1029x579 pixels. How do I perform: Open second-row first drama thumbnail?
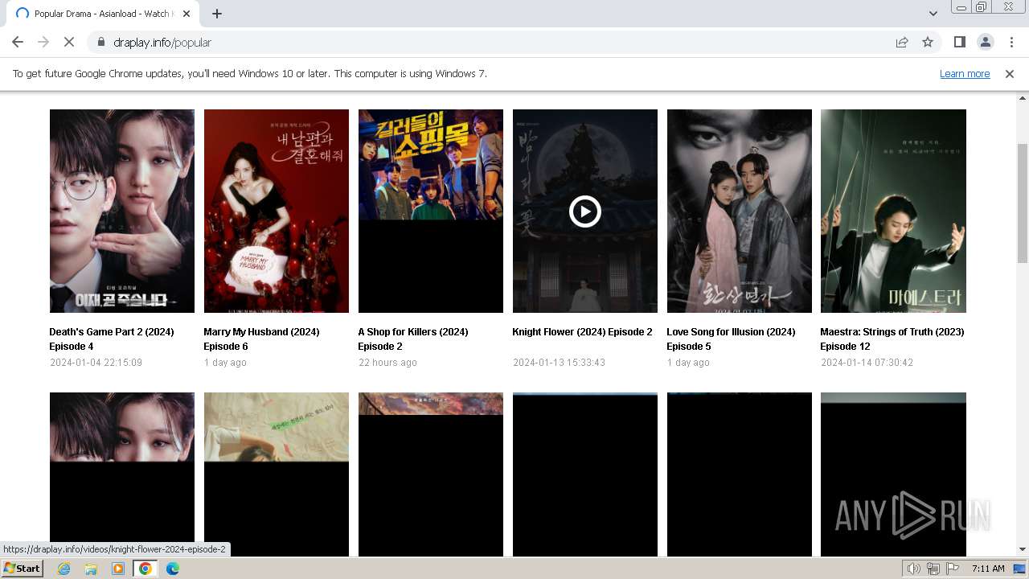[122, 474]
